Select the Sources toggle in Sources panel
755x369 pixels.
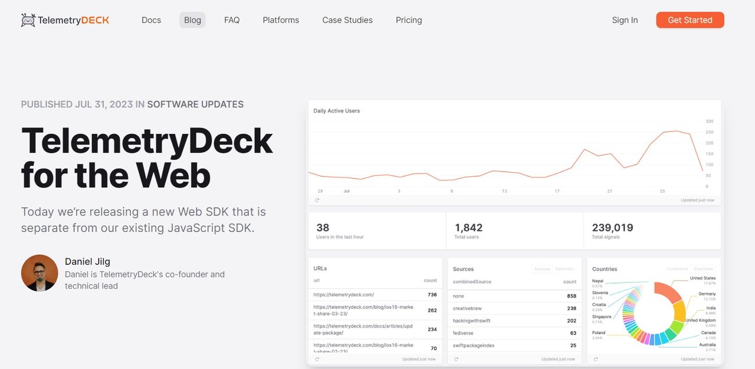(542, 269)
